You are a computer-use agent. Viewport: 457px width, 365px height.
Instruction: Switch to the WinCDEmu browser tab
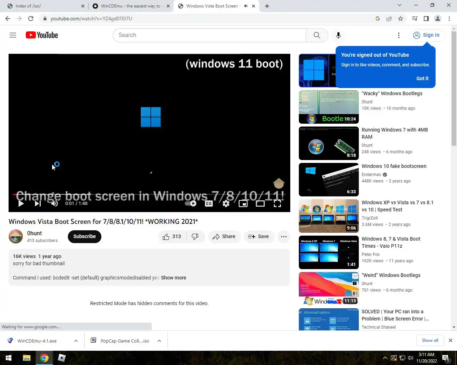pos(130,6)
